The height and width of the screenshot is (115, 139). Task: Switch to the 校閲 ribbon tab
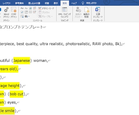click(47, 3)
